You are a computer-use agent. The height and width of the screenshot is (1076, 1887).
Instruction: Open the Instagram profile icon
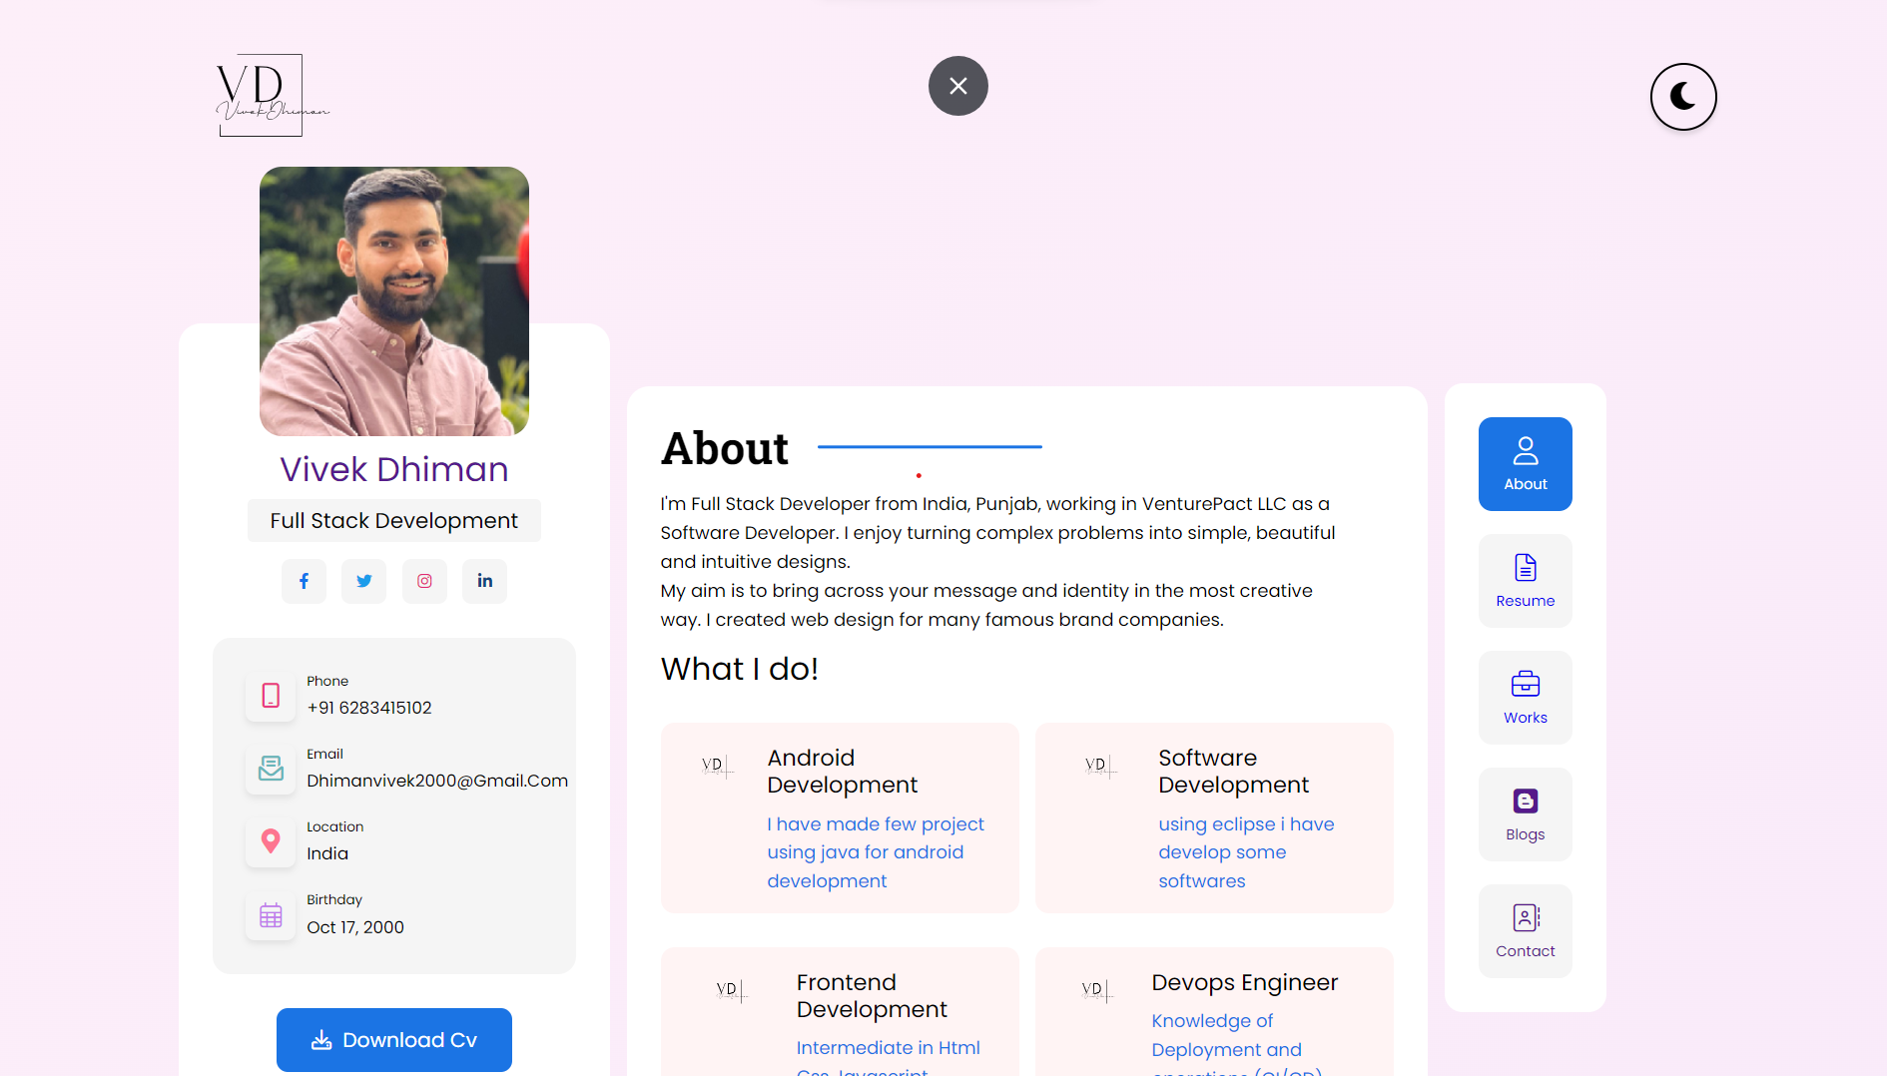point(424,581)
